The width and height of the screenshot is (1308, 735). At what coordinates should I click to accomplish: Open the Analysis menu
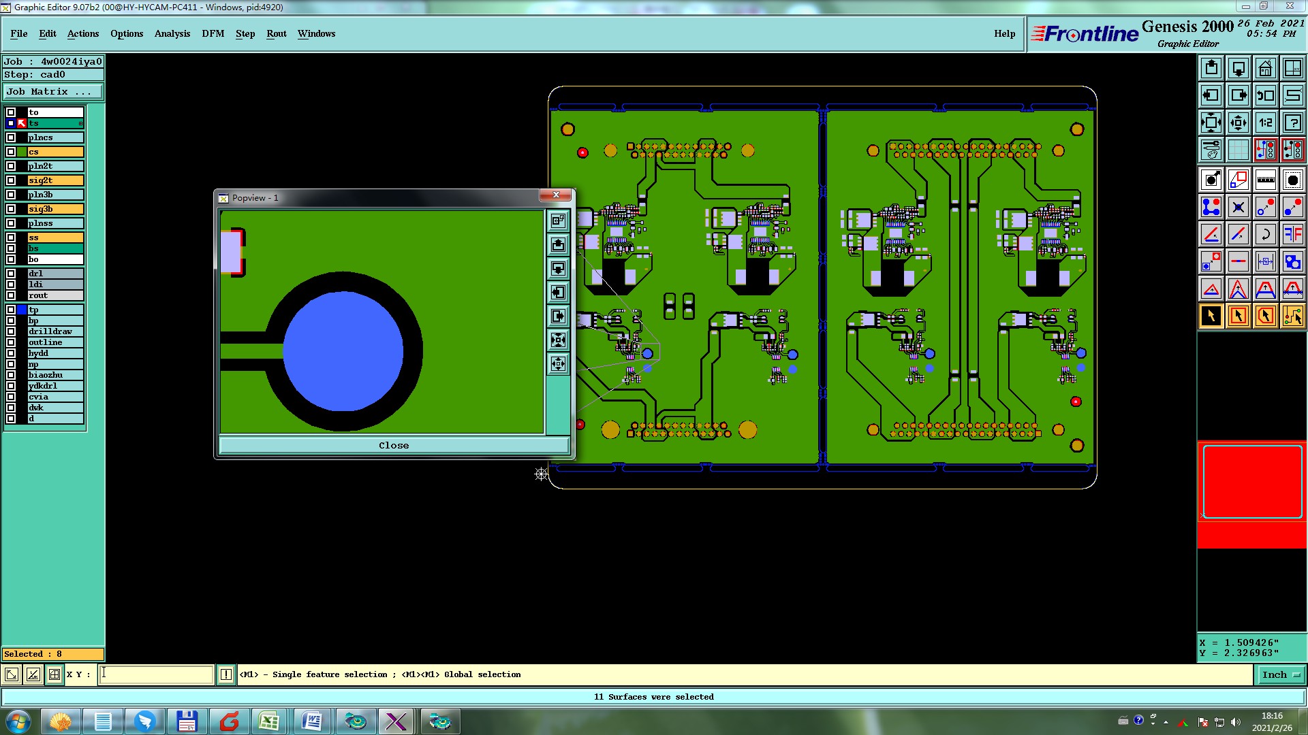pyautogui.click(x=172, y=33)
